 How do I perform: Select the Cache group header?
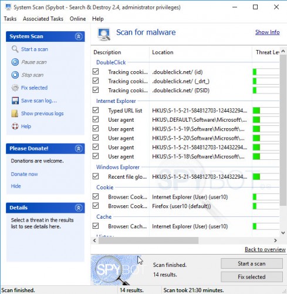point(104,217)
